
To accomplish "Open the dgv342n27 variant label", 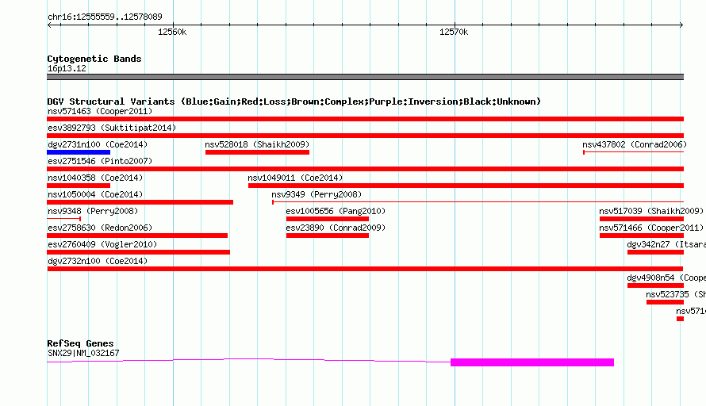I will (666, 244).
